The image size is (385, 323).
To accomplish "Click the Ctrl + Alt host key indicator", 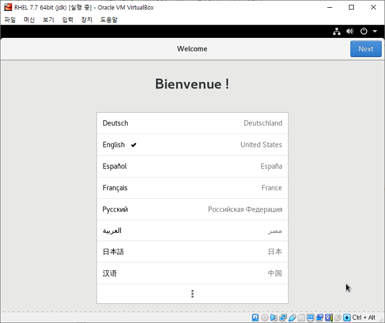I will [364, 318].
